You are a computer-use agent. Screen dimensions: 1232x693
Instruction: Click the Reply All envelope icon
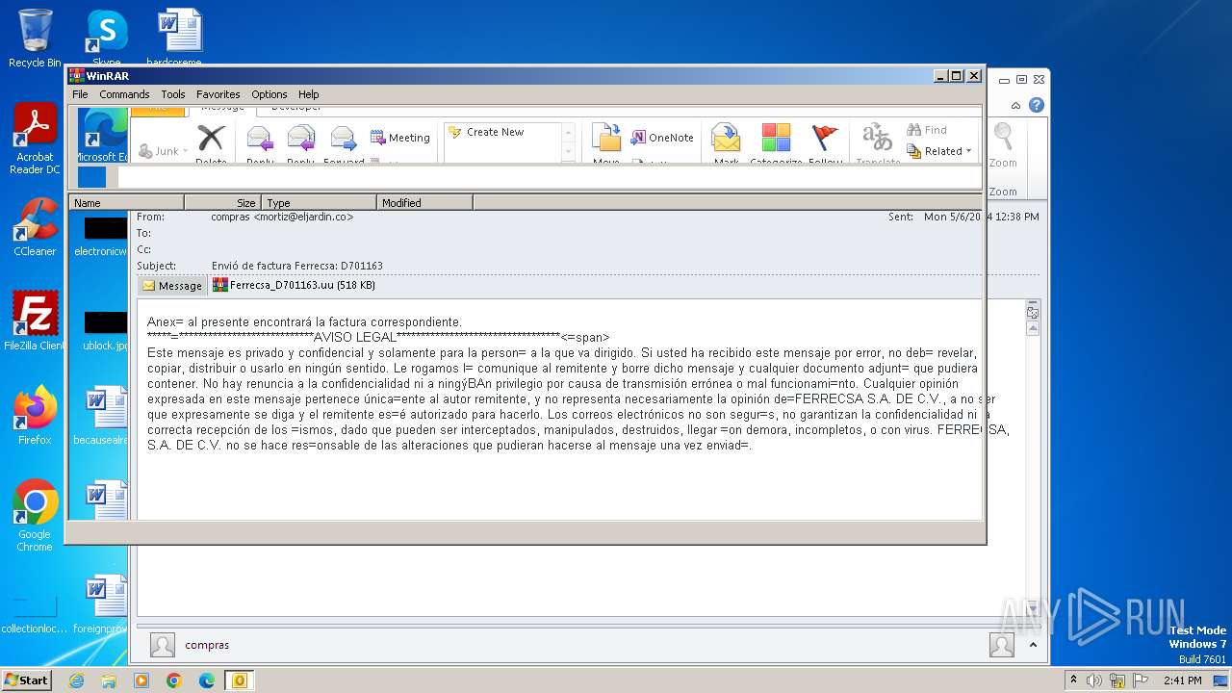pyautogui.click(x=301, y=139)
